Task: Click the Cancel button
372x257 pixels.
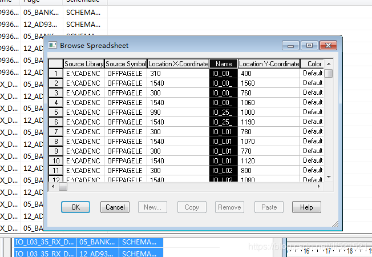Action: (115, 207)
